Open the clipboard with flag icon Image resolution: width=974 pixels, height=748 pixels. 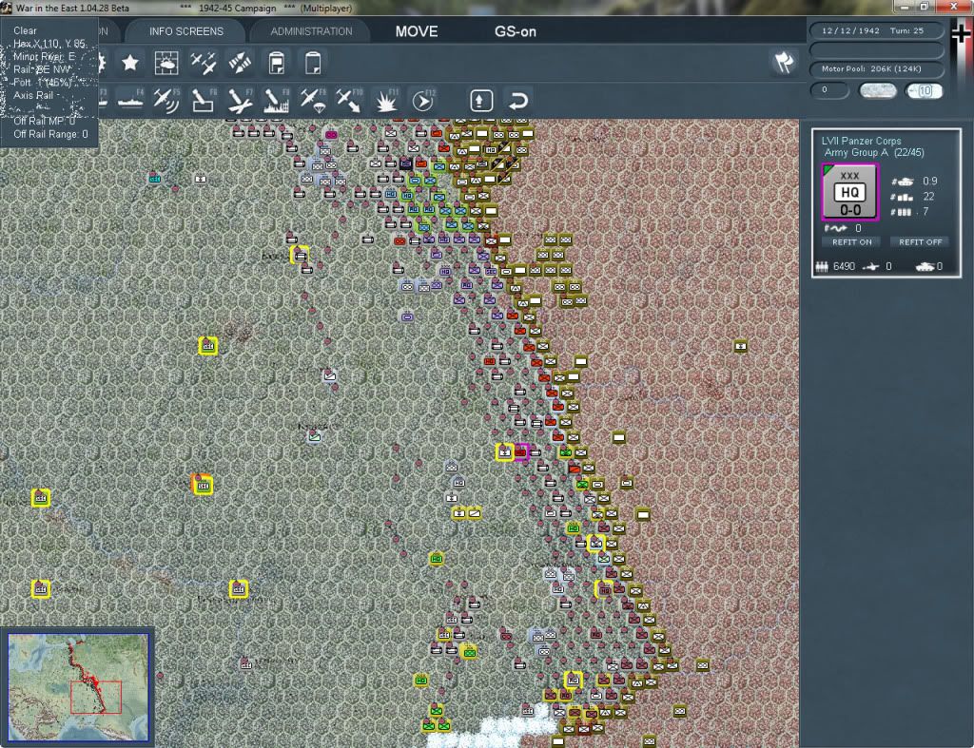(277, 63)
